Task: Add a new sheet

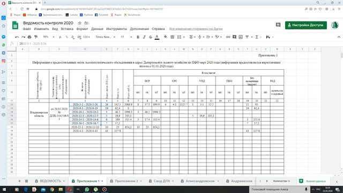Action: coord(19,181)
